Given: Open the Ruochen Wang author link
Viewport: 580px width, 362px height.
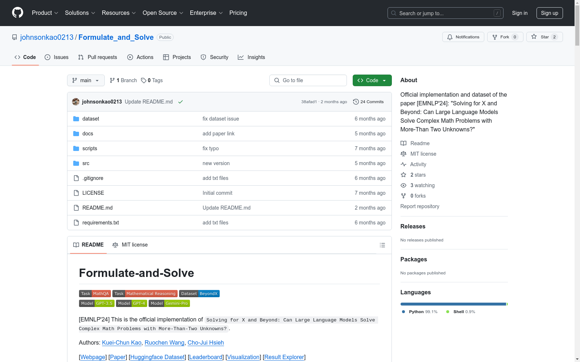Looking at the screenshot, I should click(x=165, y=342).
